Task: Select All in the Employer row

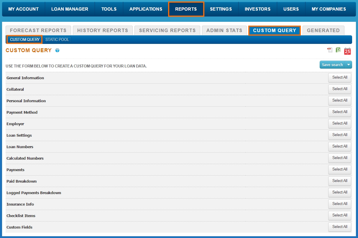Action: [x=340, y=123]
